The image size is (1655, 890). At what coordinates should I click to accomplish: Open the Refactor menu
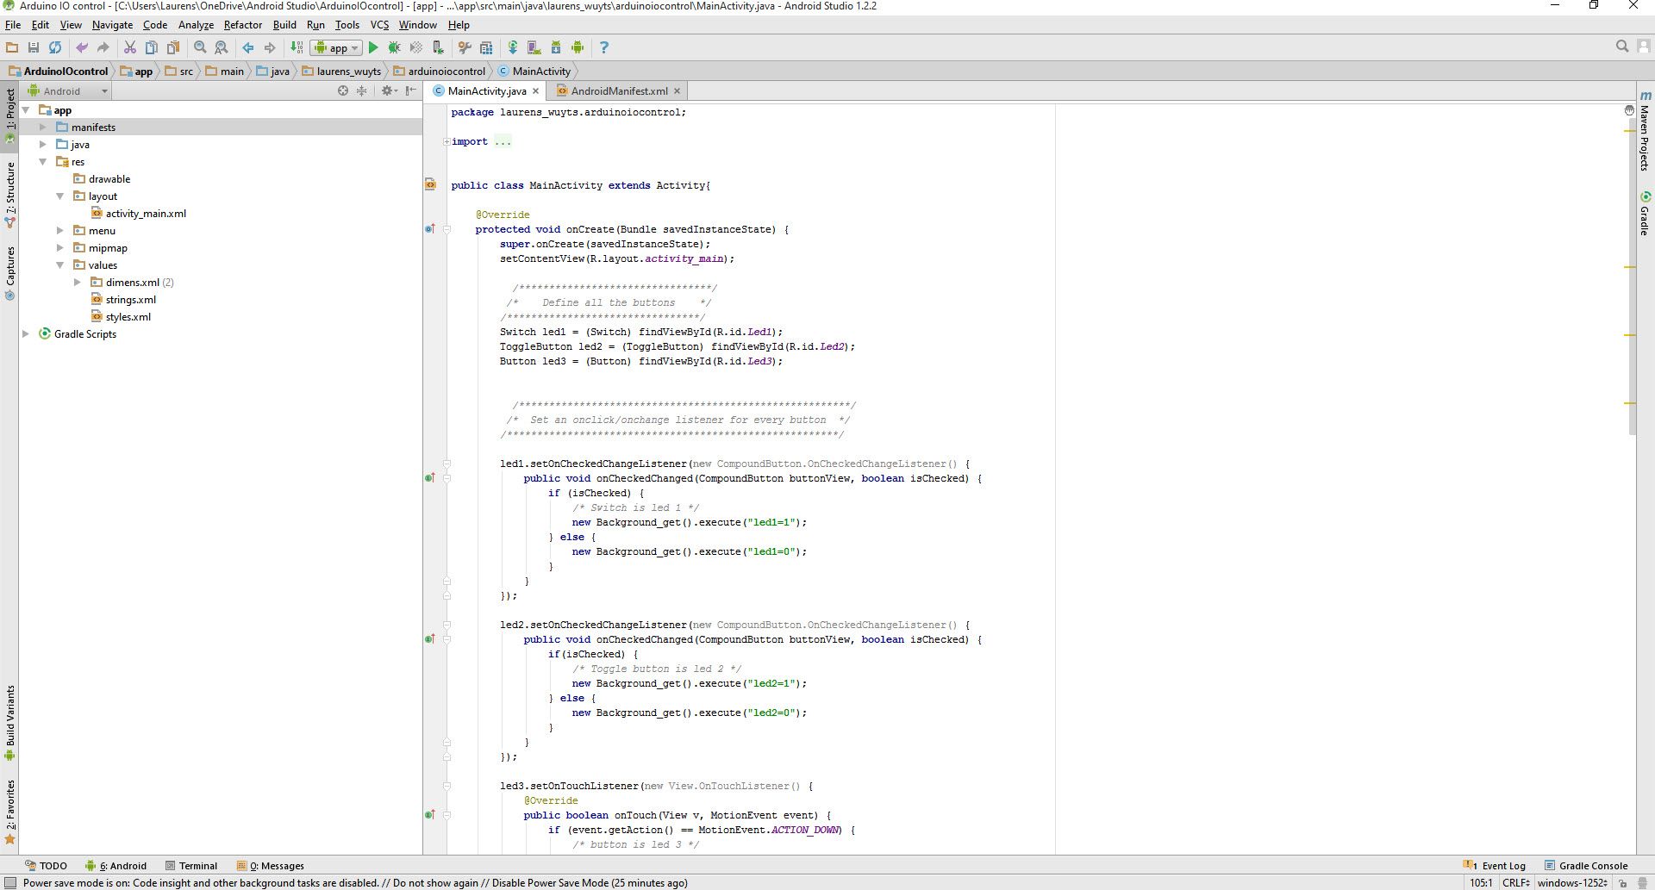pyautogui.click(x=242, y=25)
